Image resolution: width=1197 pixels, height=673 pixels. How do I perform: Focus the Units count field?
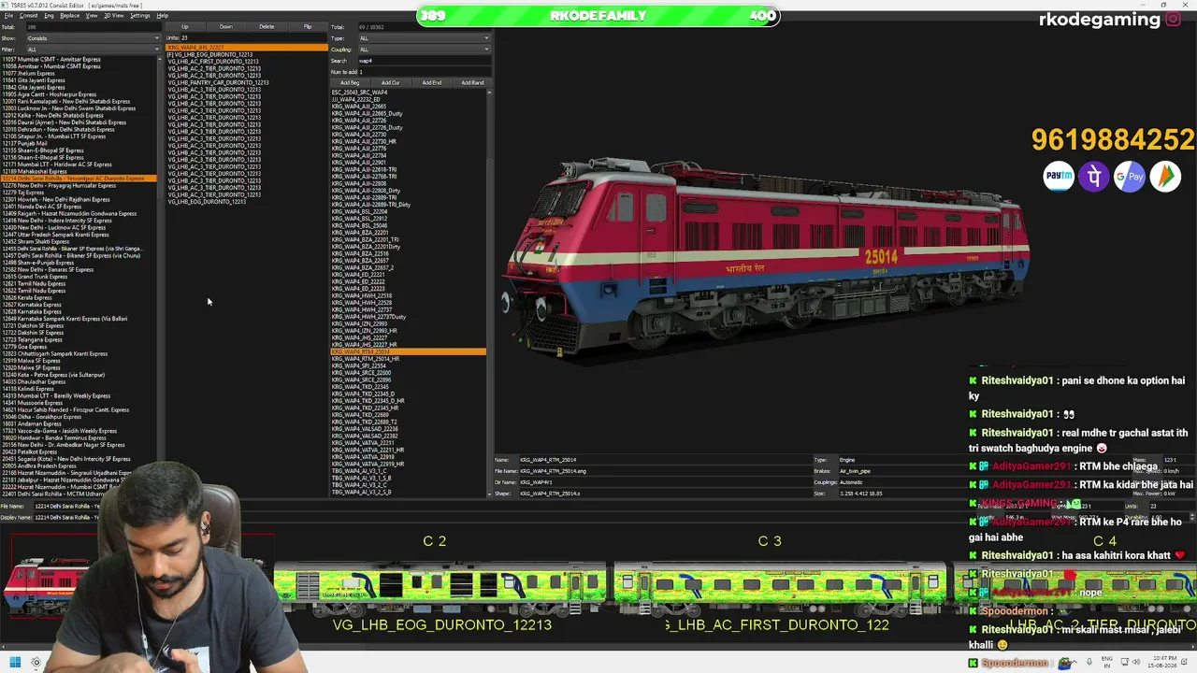[255, 38]
